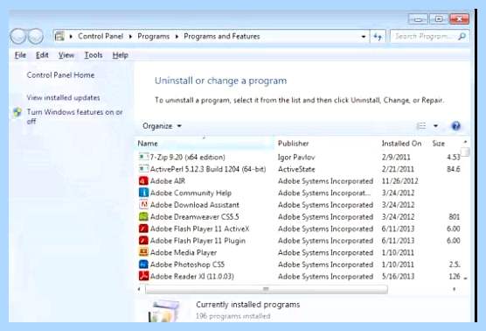Expand the view options dropdown arrow
Image resolution: width=486 pixels, height=331 pixels.
coord(435,126)
